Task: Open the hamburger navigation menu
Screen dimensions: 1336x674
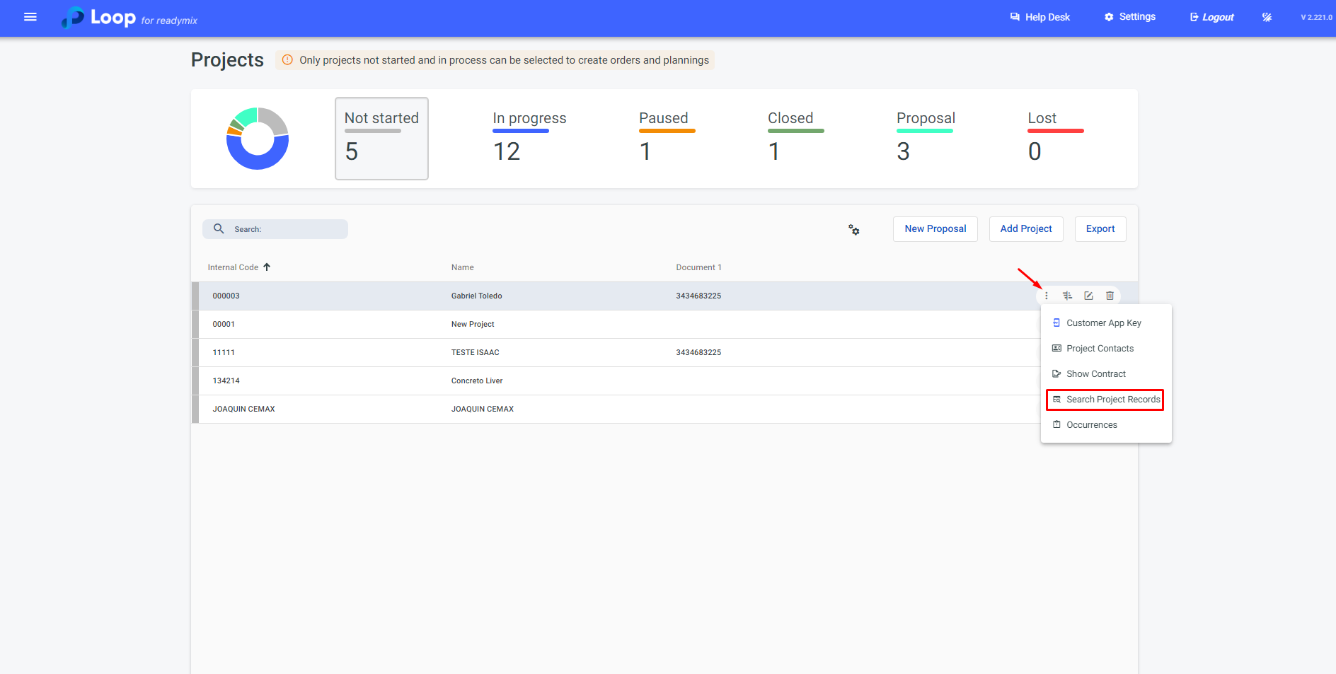Action: 30,17
